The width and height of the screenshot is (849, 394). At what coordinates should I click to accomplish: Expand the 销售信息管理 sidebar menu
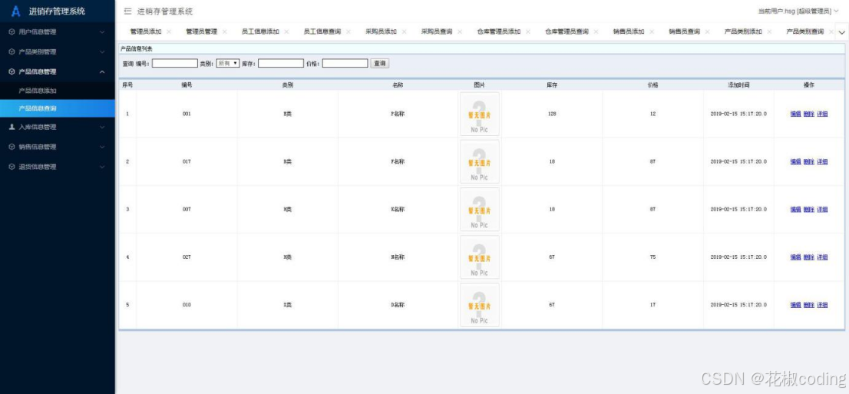pyautogui.click(x=102, y=147)
